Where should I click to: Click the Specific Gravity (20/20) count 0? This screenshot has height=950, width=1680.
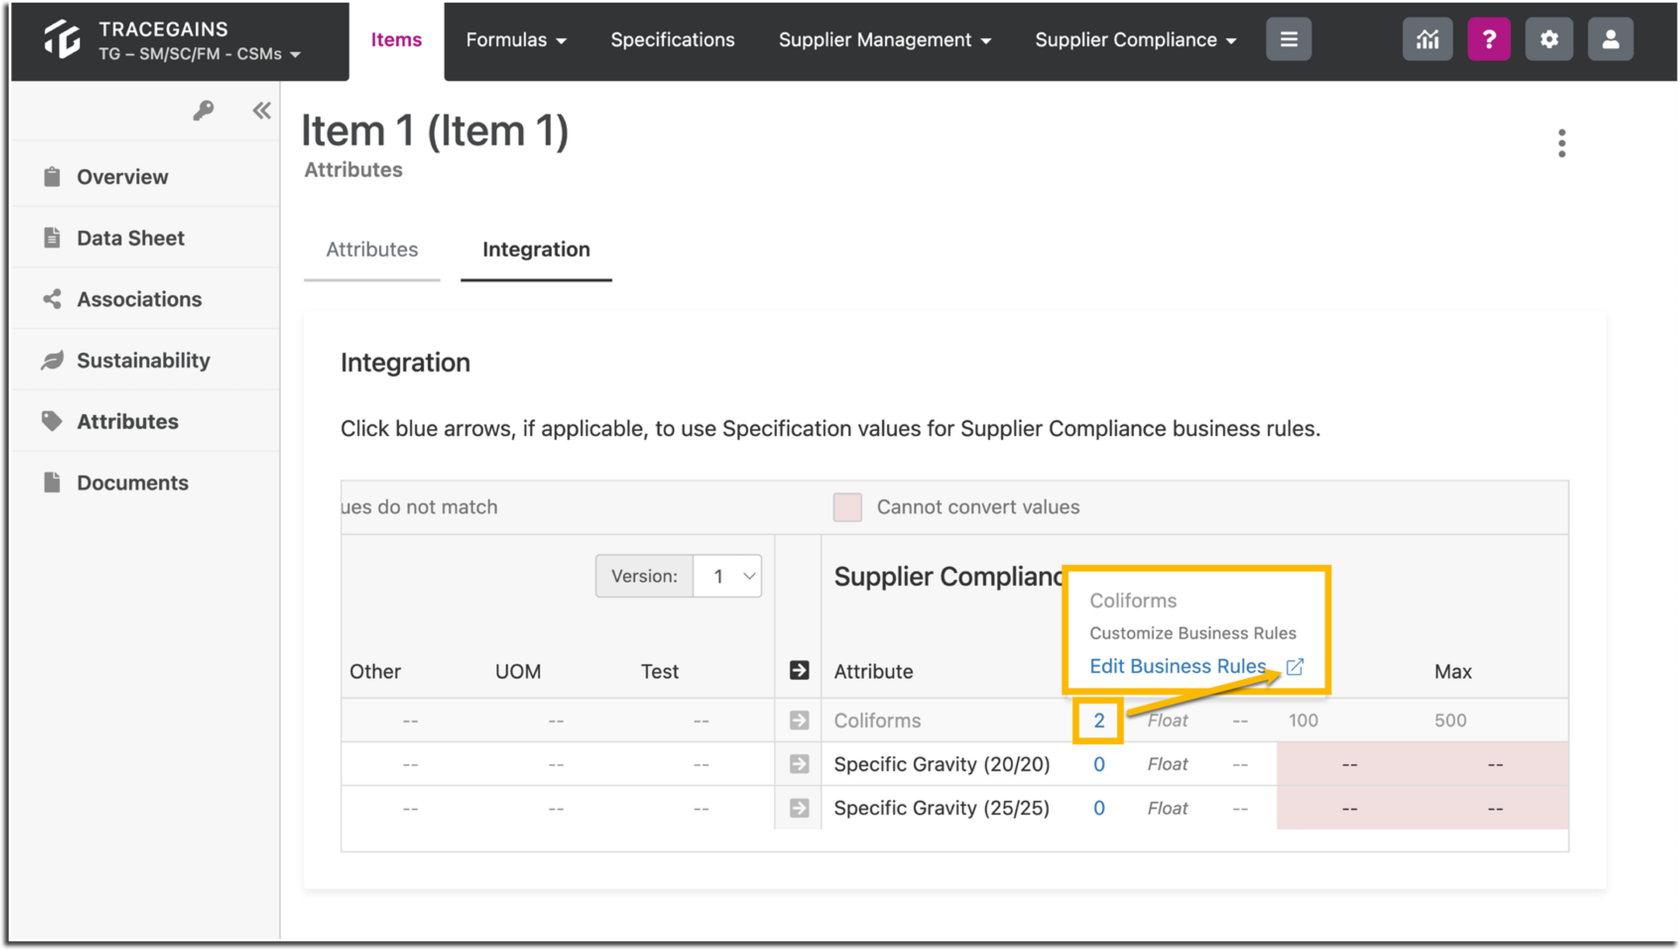pos(1099,764)
